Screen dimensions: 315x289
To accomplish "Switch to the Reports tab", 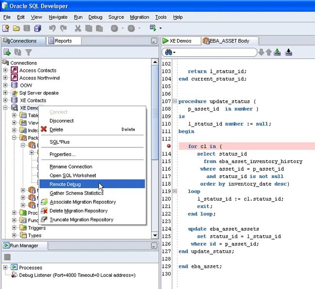I will click(63, 41).
